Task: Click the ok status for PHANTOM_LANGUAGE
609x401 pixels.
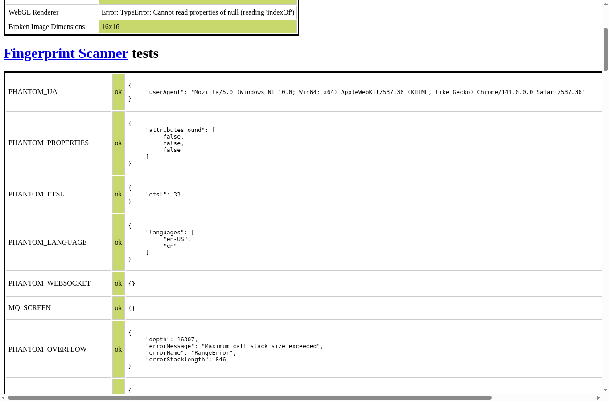Action: 118,242
